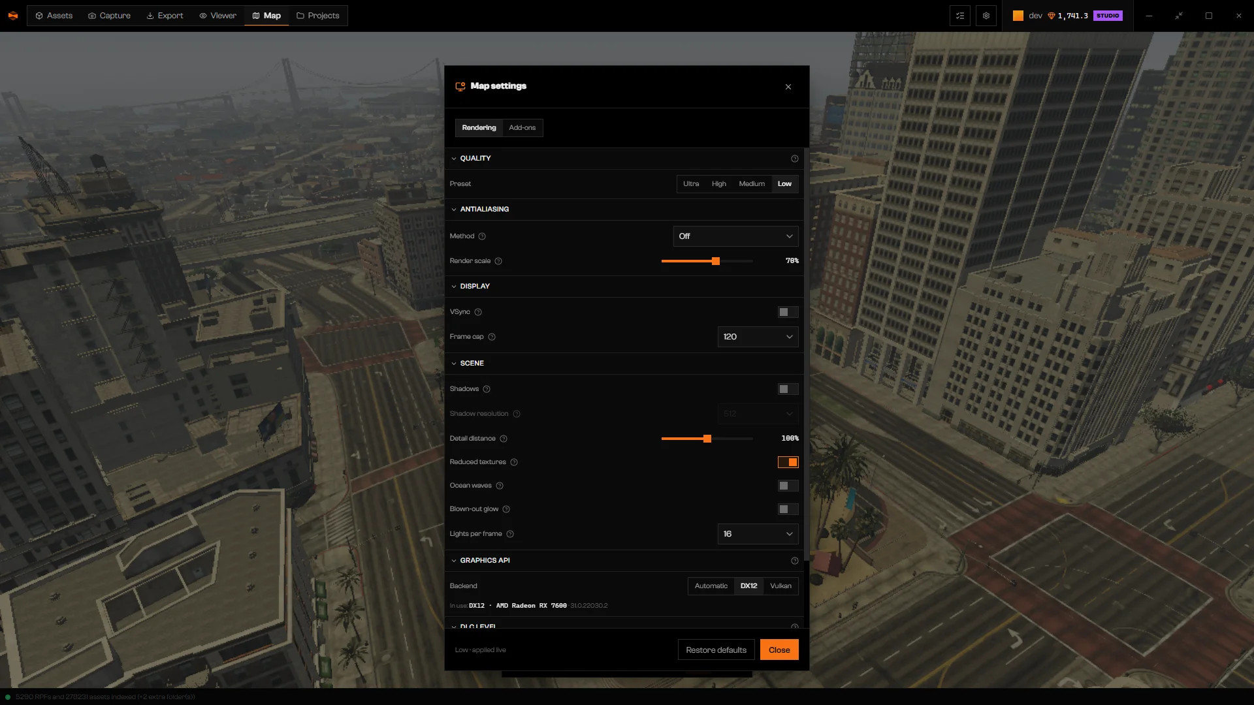Select the Automatic backend button
Viewport: 1254px width, 705px height.
tap(711, 586)
